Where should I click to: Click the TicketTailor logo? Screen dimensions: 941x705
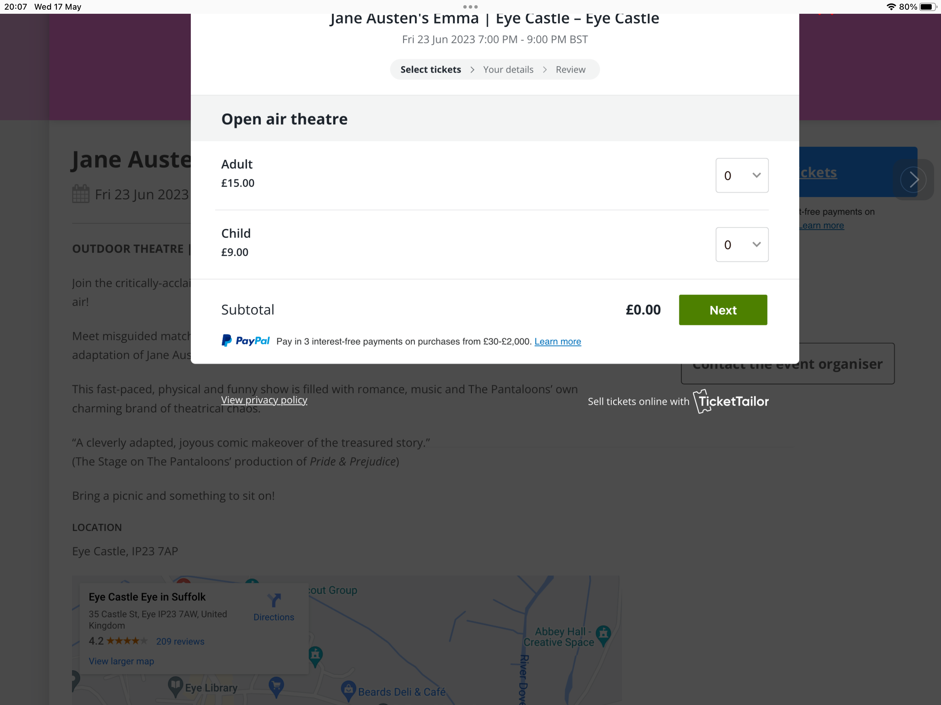(x=731, y=401)
